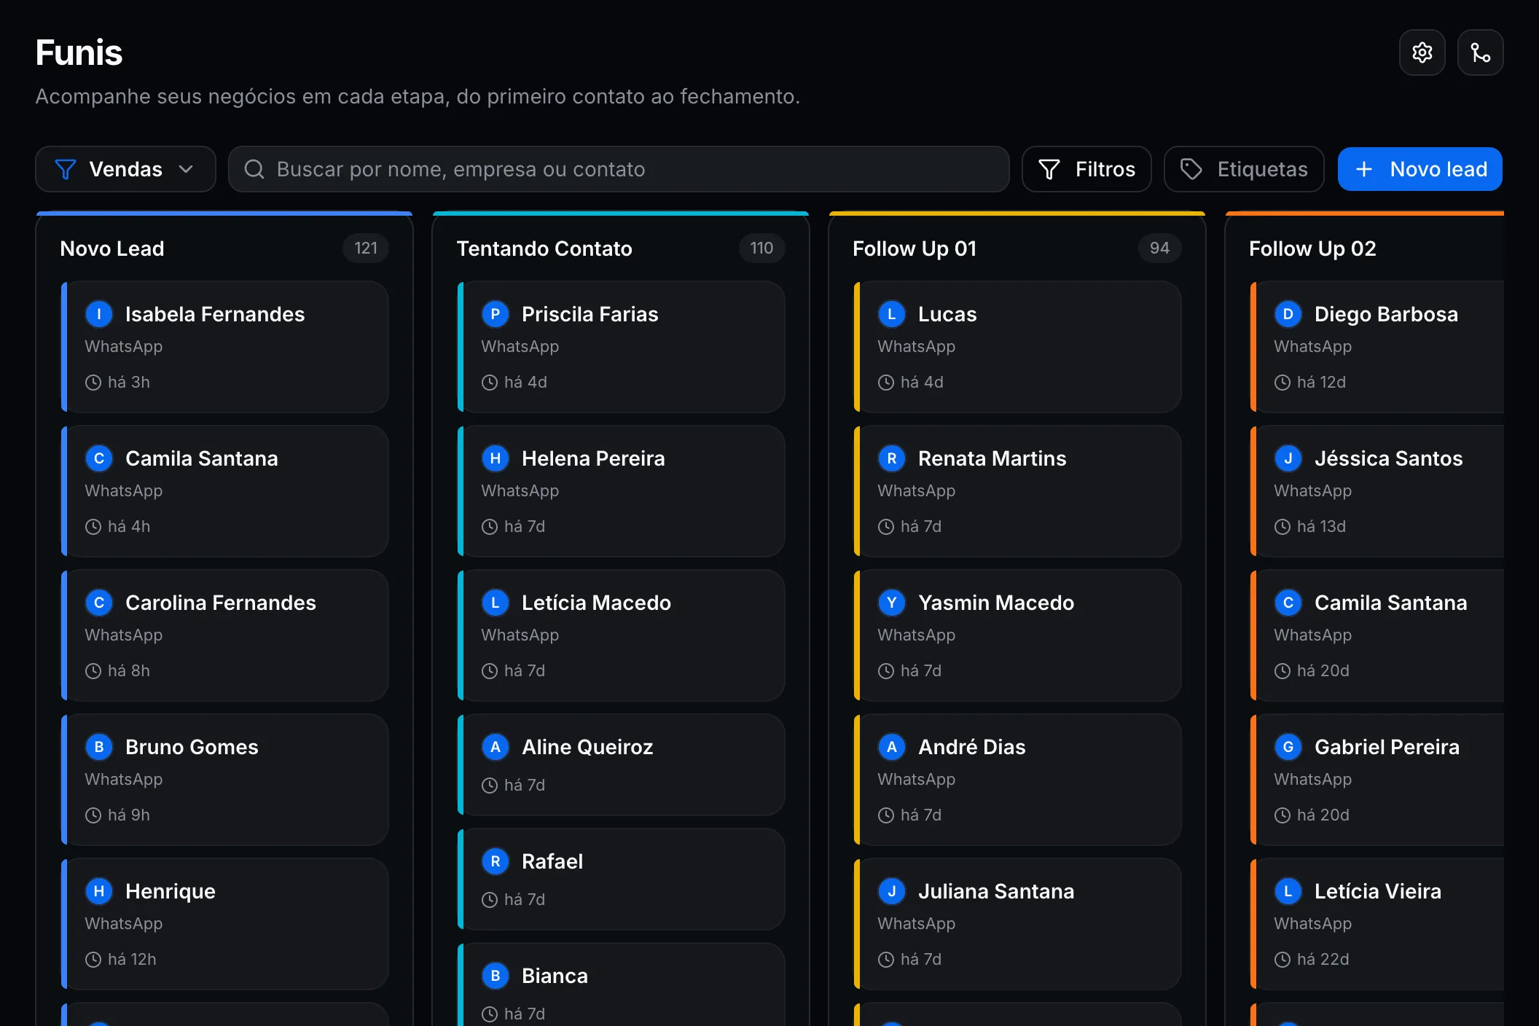Click 'há 12h' timestamp on Henrique card

coord(132,960)
